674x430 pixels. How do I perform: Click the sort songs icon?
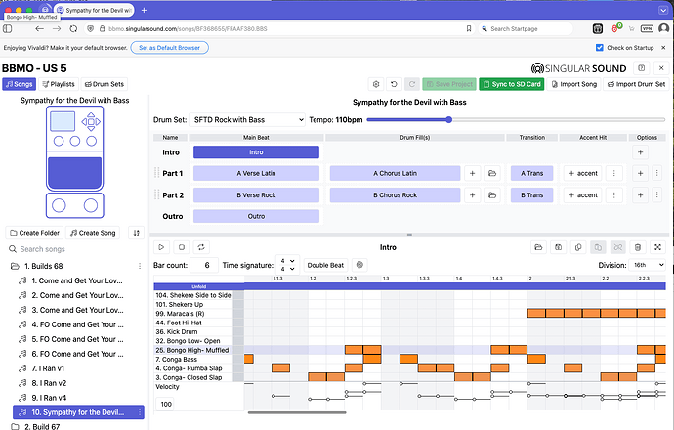click(135, 233)
